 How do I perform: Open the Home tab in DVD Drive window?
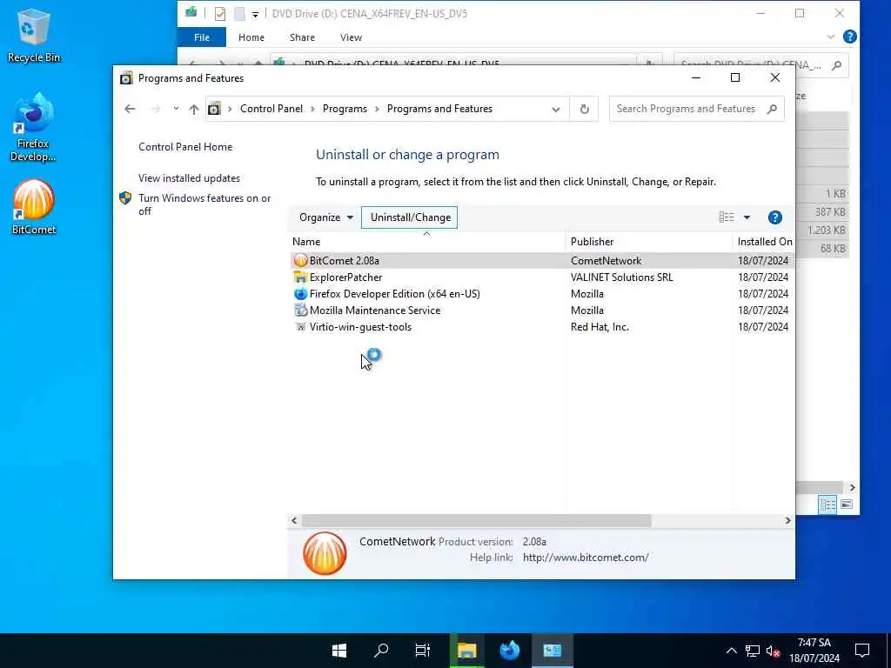pyautogui.click(x=251, y=37)
